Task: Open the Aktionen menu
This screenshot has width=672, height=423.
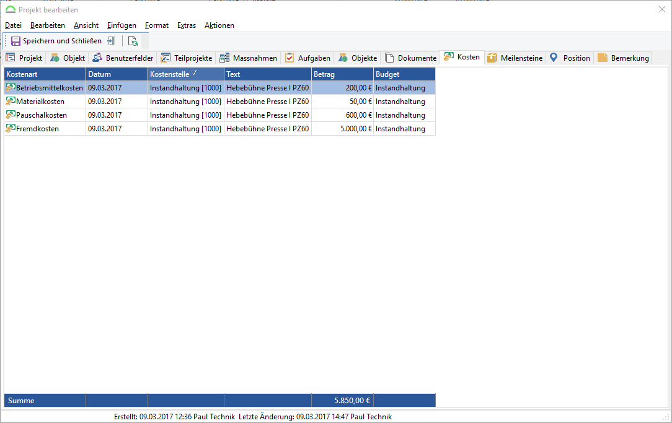Action: click(x=219, y=25)
